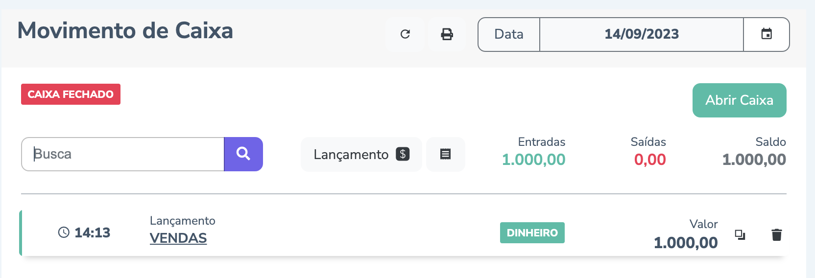
Task: Click the purple magnifier search button
Action: [243, 154]
